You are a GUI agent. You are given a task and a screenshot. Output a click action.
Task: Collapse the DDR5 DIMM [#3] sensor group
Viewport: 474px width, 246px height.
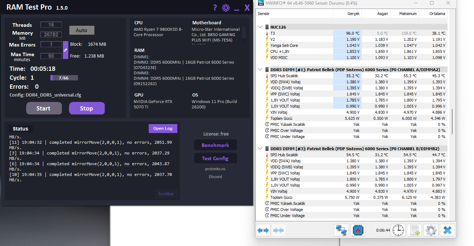pos(260,149)
